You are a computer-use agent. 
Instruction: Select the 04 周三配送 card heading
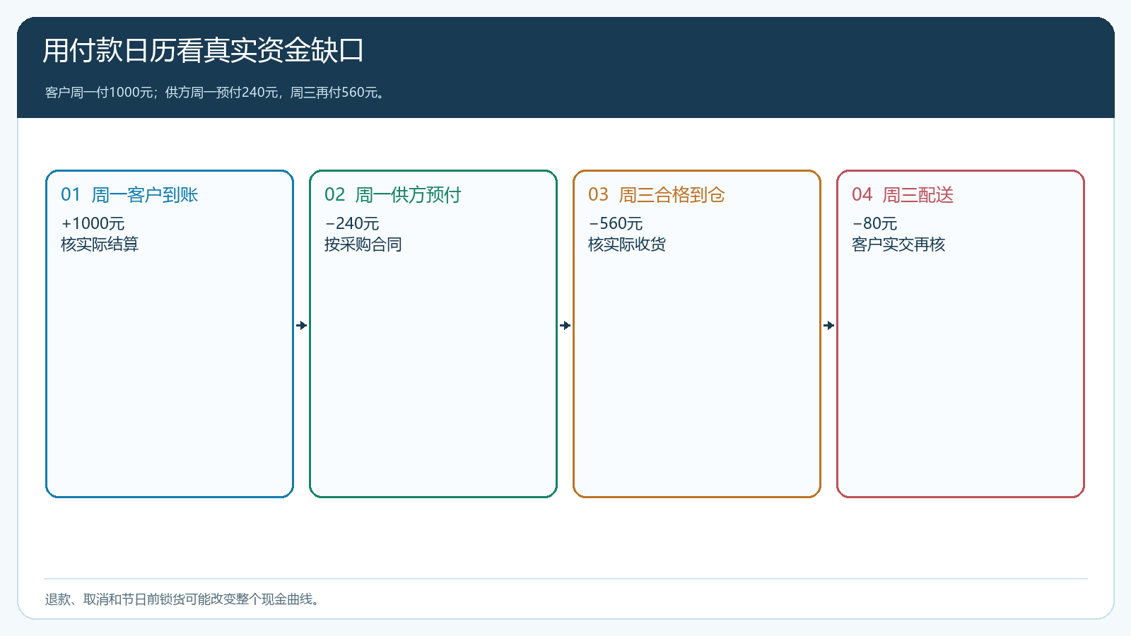(x=903, y=195)
